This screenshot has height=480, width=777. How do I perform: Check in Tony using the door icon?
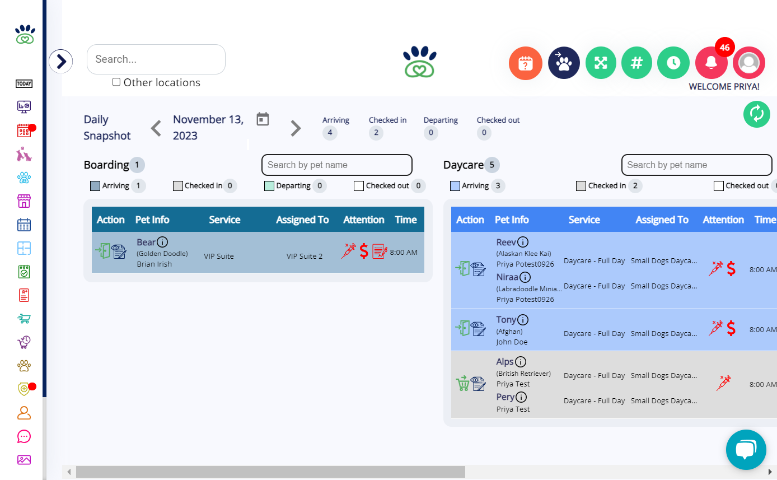tap(462, 328)
